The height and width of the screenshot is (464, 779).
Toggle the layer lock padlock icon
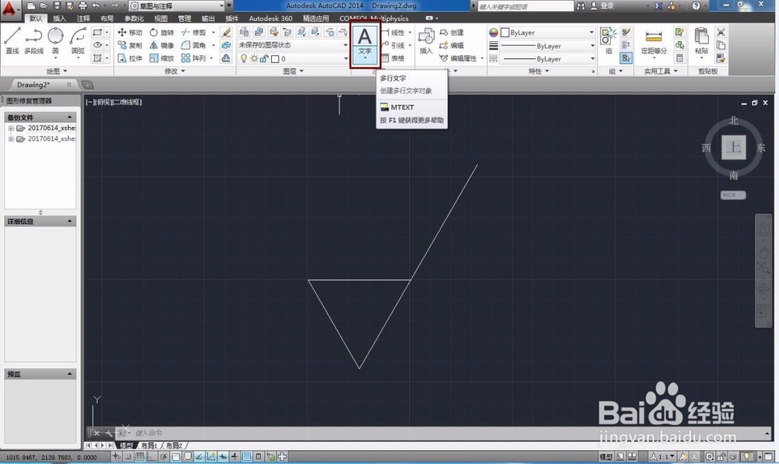pyautogui.click(x=264, y=58)
